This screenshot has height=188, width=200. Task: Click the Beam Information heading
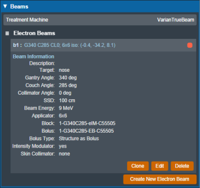(x=33, y=56)
